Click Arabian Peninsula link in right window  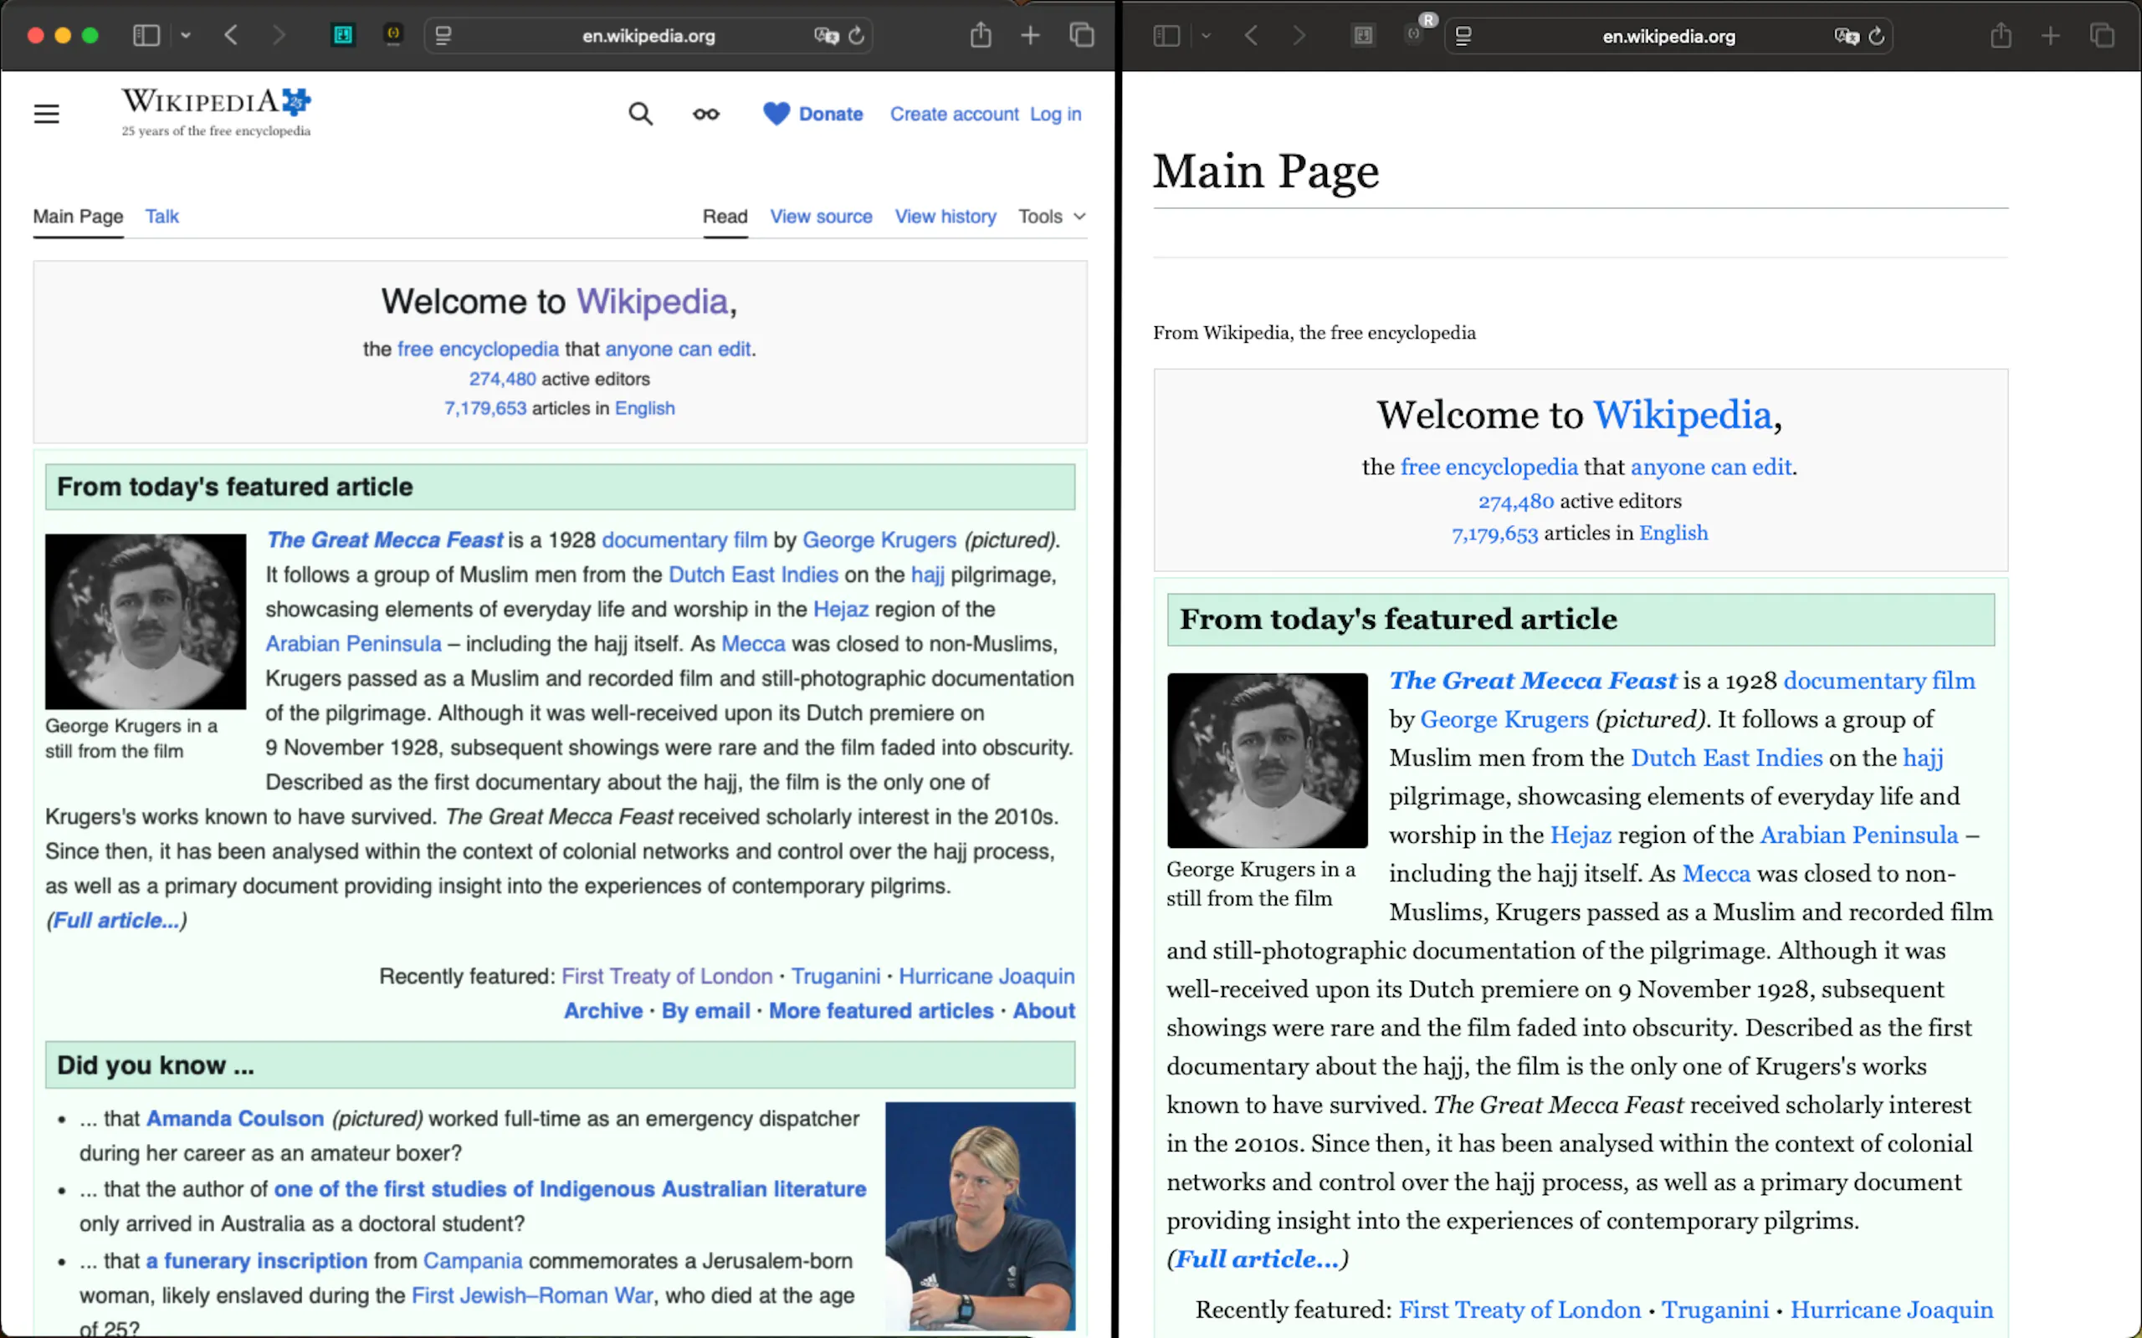(1858, 835)
